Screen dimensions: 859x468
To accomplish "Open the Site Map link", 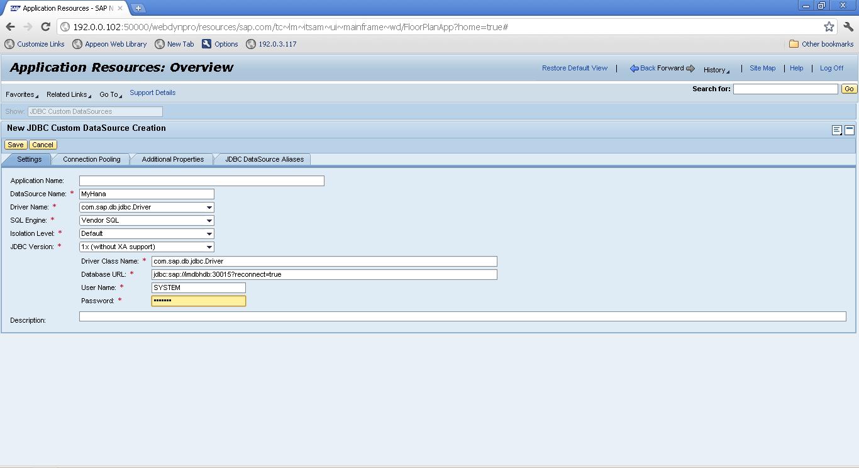I will 762,68.
